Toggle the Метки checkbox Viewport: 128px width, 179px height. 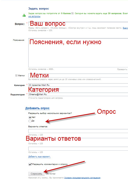(16, 75)
